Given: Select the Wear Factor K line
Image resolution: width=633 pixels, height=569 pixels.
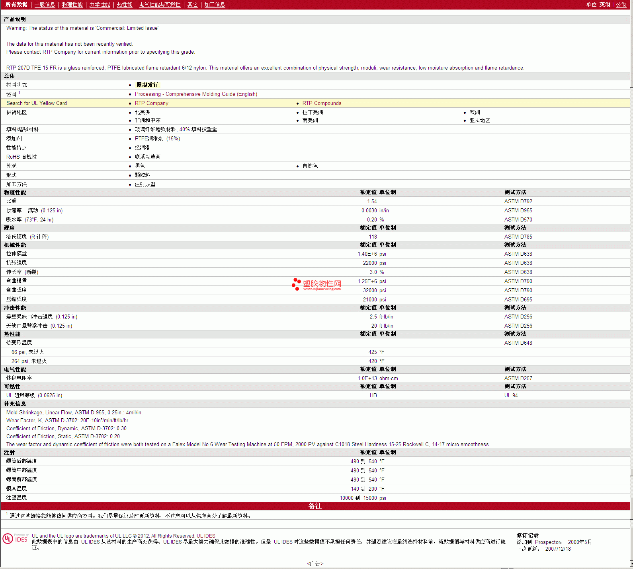Looking at the screenshot, I should (x=67, y=420).
